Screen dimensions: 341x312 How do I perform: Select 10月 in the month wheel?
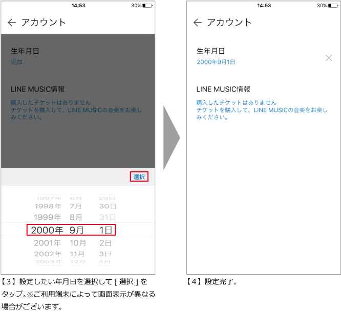pyautogui.click(x=78, y=242)
